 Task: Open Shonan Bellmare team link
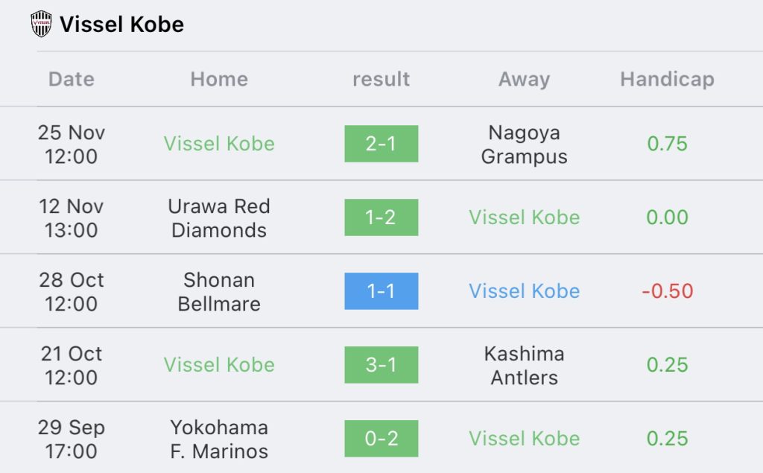pos(219,291)
